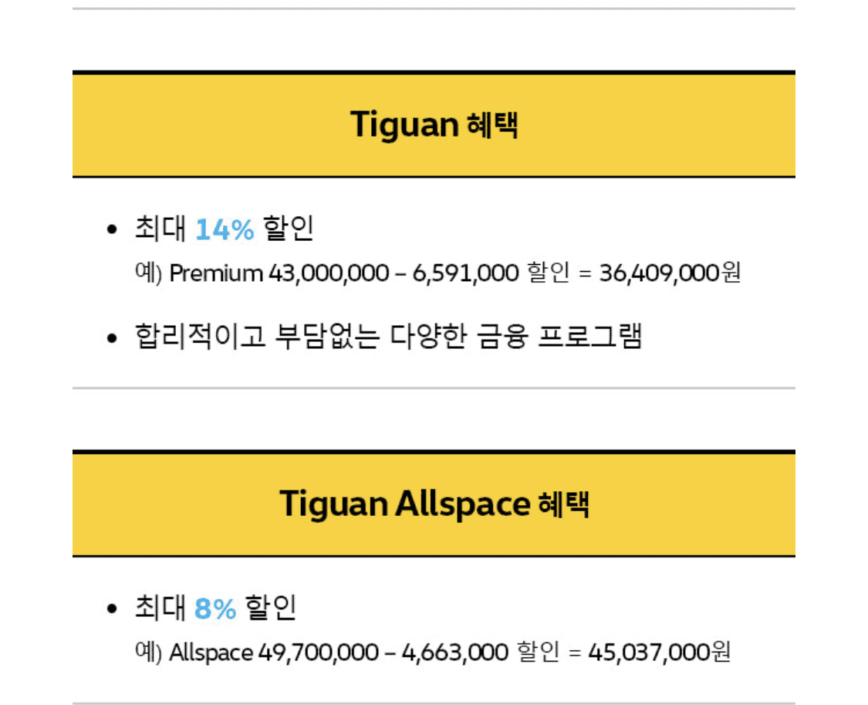Click the bullet before "최대 14% 할인"
Screen dimensions: 868x705
tap(113, 230)
